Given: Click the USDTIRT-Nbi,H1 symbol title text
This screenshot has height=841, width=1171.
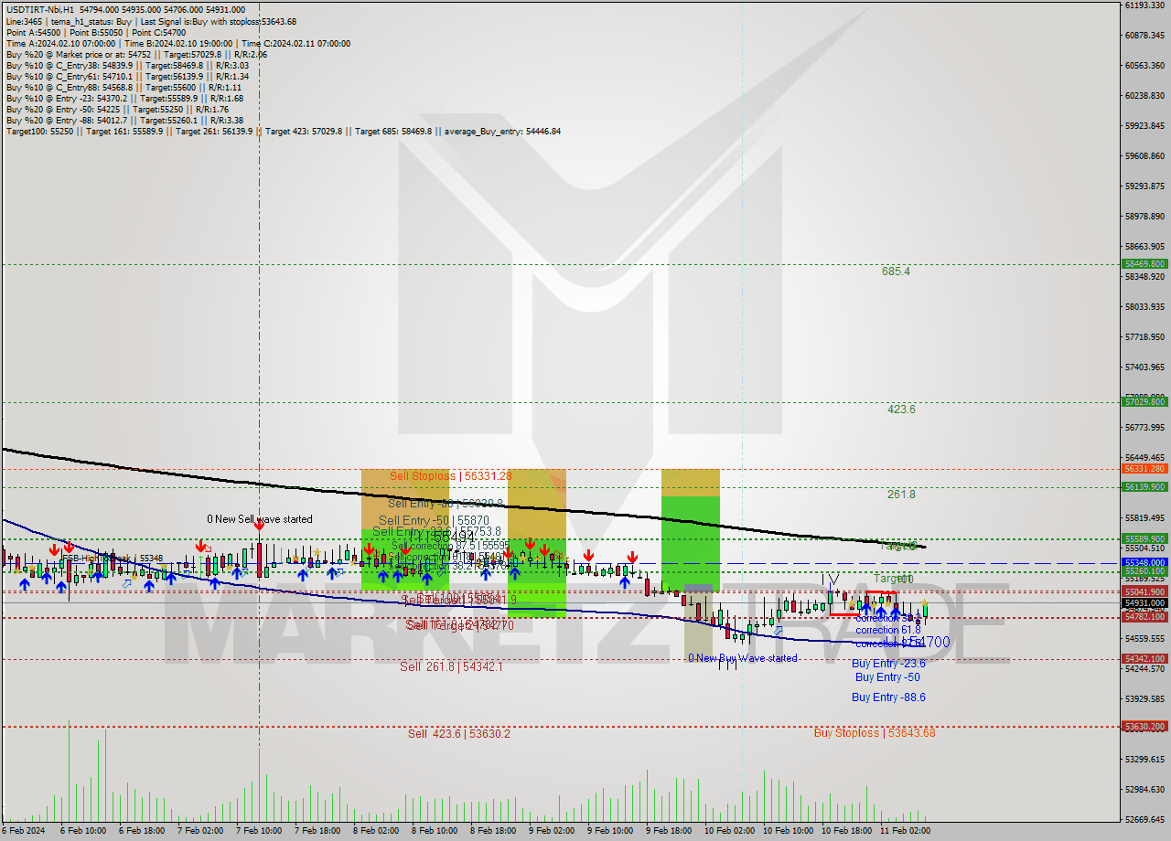Looking at the screenshot, I should pyautogui.click(x=40, y=9).
